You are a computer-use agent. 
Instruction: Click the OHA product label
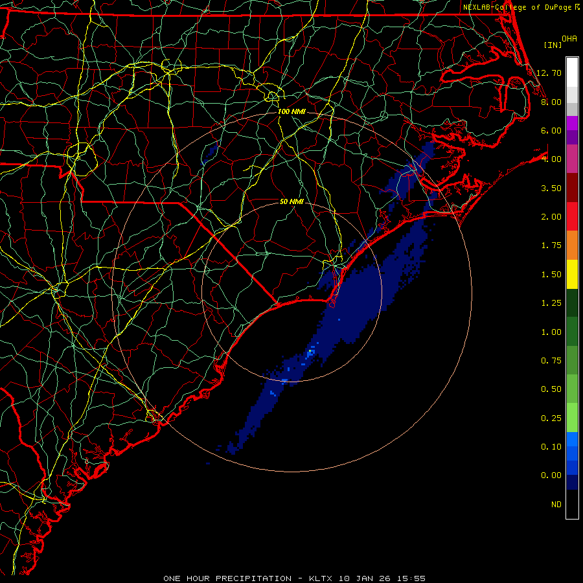tap(569, 39)
